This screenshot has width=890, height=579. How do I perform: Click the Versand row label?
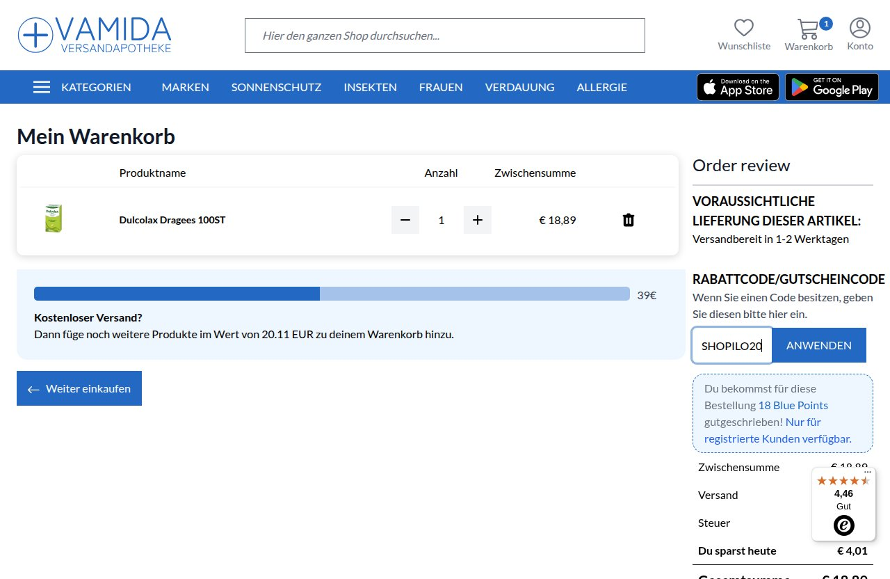click(x=718, y=495)
